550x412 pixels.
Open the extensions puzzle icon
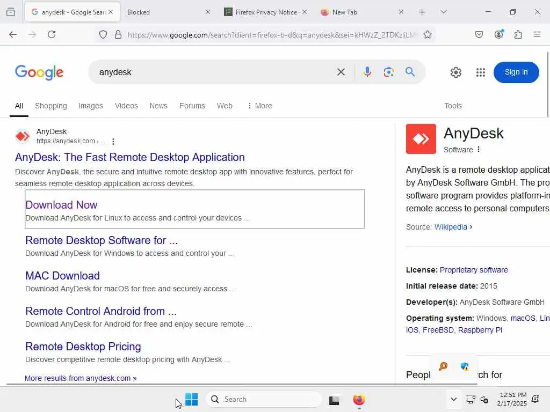point(518,34)
